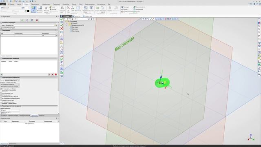The height and width of the screenshot is (147, 261).
Task: Open the Перенести/Обмен ribbon tool
Action: 86,9
